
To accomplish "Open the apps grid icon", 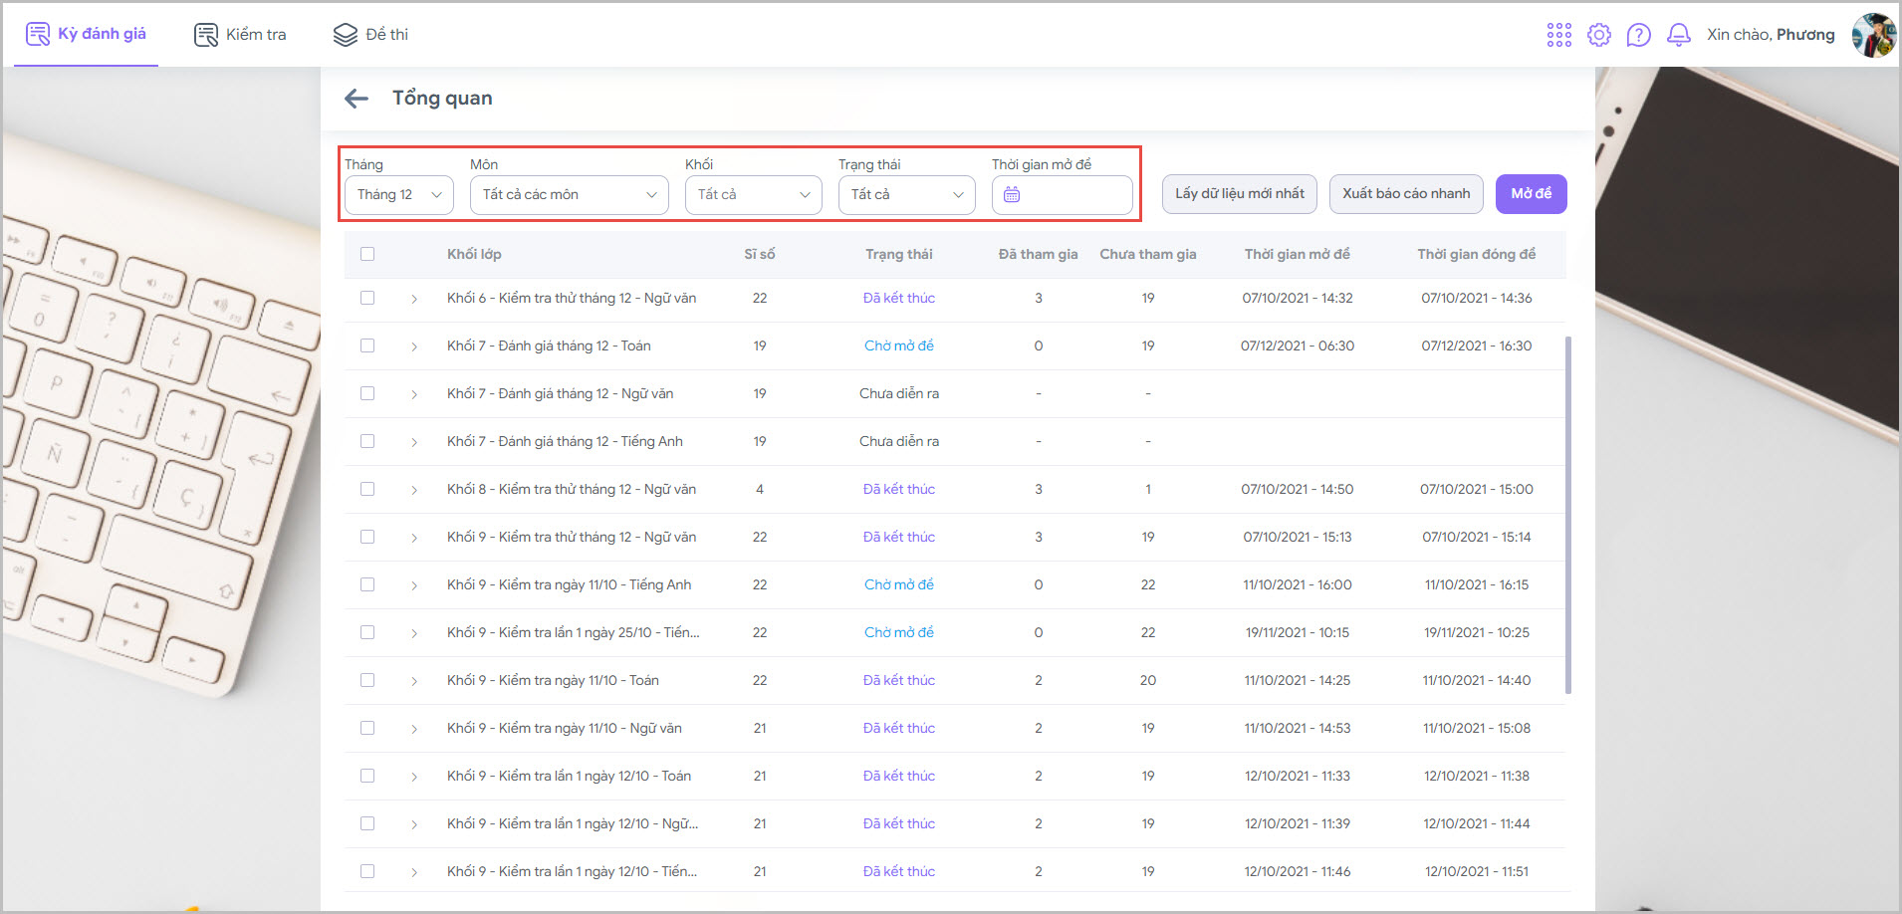I will click(x=1558, y=35).
